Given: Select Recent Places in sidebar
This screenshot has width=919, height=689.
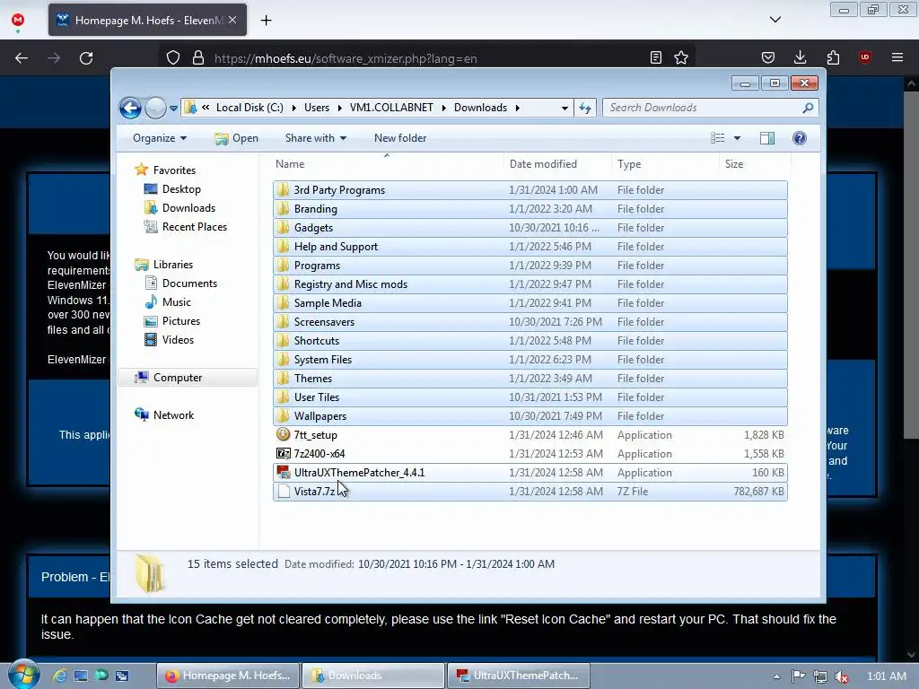Looking at the screenshot, I should [194, 227].
